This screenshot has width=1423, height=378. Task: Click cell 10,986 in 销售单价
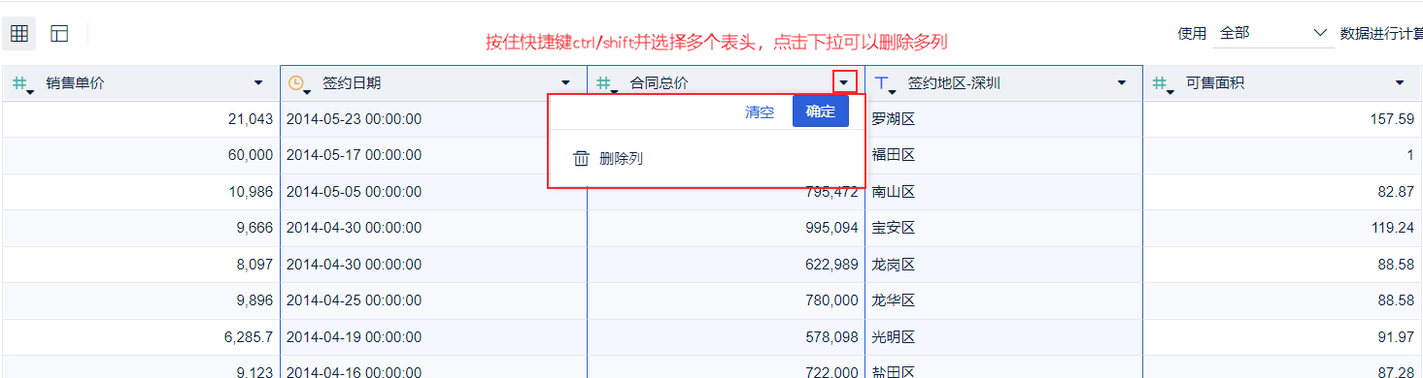click(x=141, y=192)
